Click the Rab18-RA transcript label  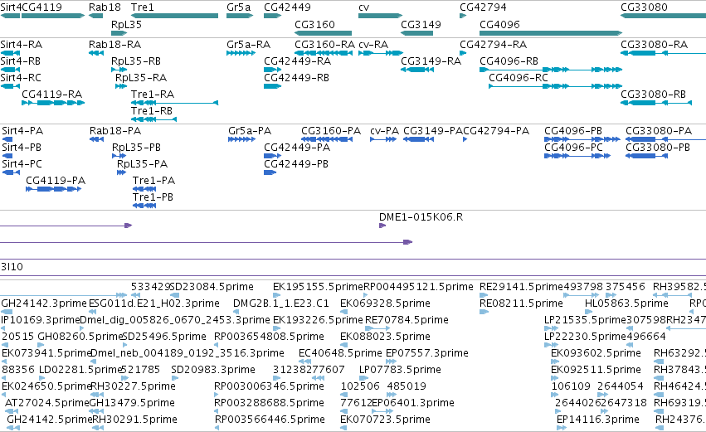point(114,45)
